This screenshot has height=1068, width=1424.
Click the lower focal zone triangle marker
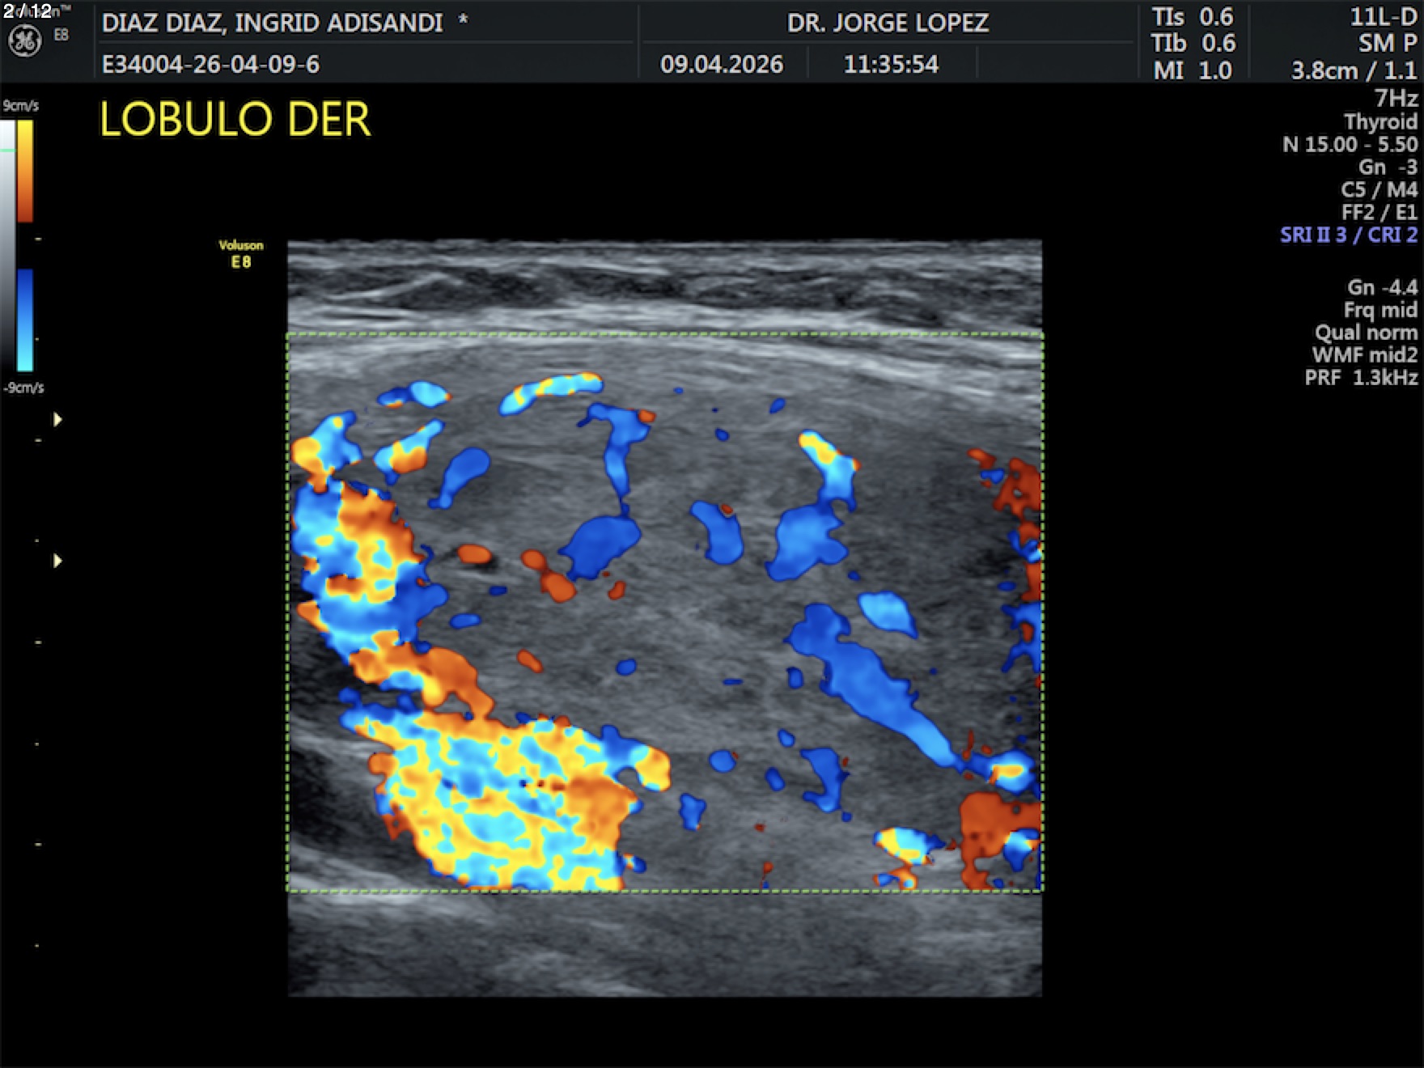pos(57,561)
